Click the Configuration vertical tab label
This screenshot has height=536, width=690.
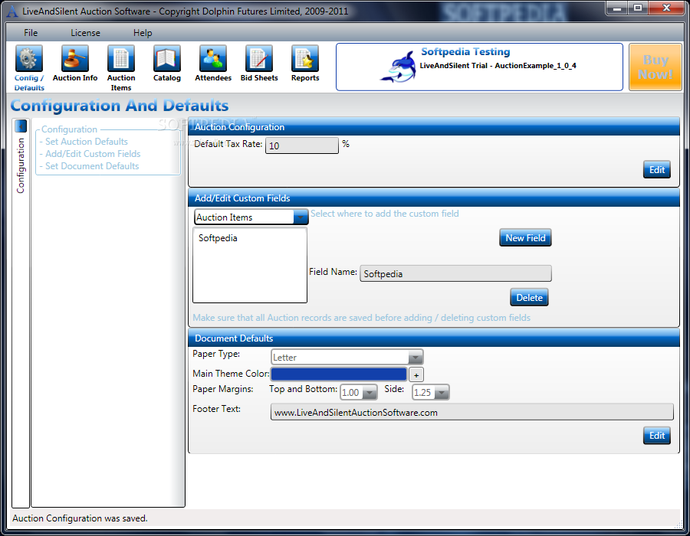click(x=21, y=165)
